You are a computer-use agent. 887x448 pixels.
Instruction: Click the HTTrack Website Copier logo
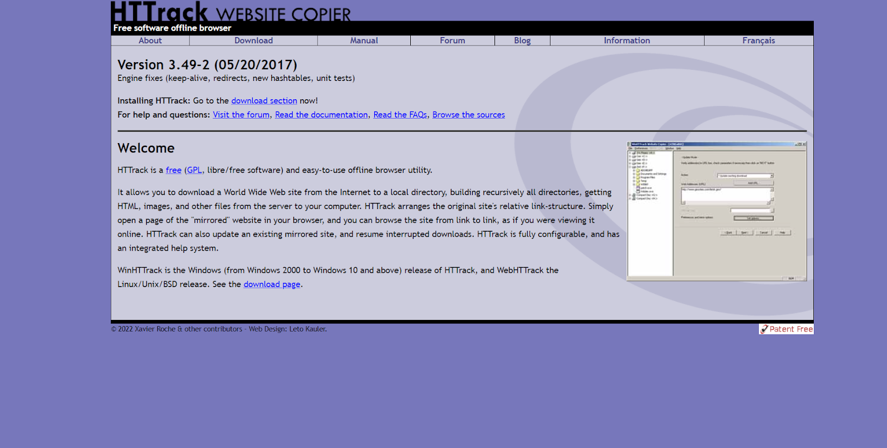pyautogui.click(x=231, y=11)
